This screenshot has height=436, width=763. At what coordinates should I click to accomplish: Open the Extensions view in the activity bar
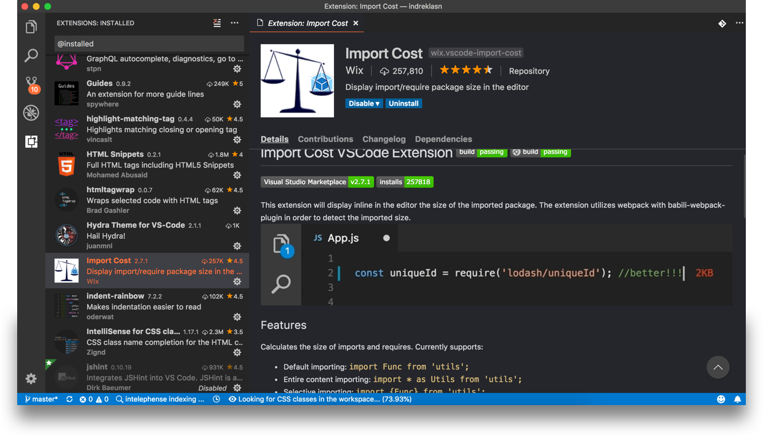(30, 141)
